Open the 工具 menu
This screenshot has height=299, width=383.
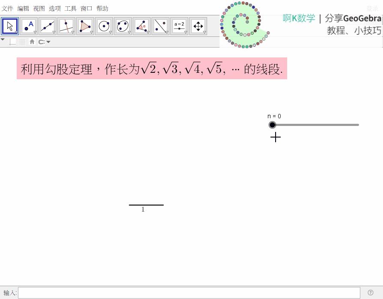pyautogui.click(x=71, y=8)
